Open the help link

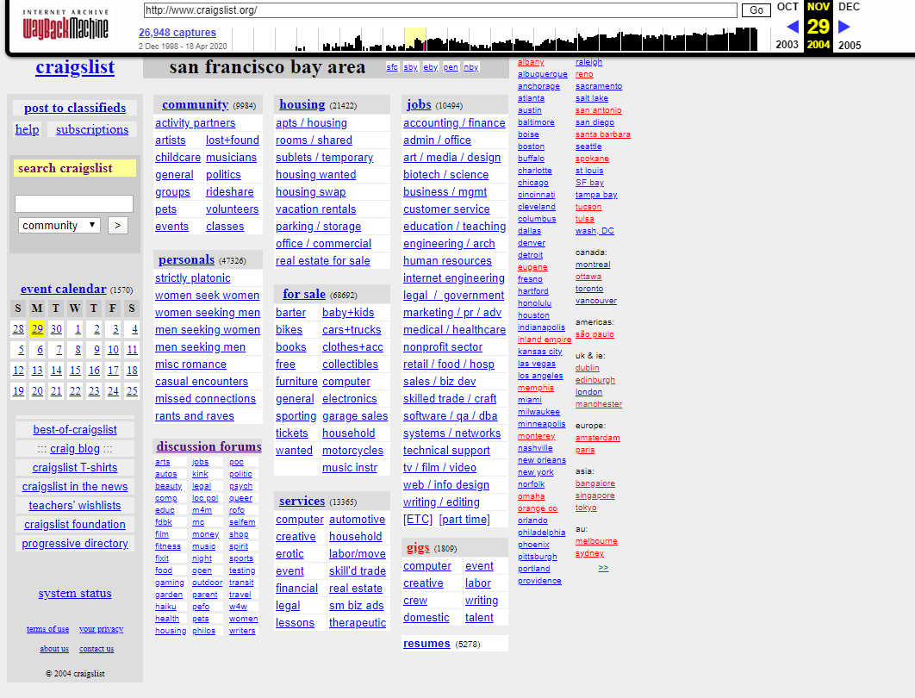pyautogui.click(x=27, y=129)
